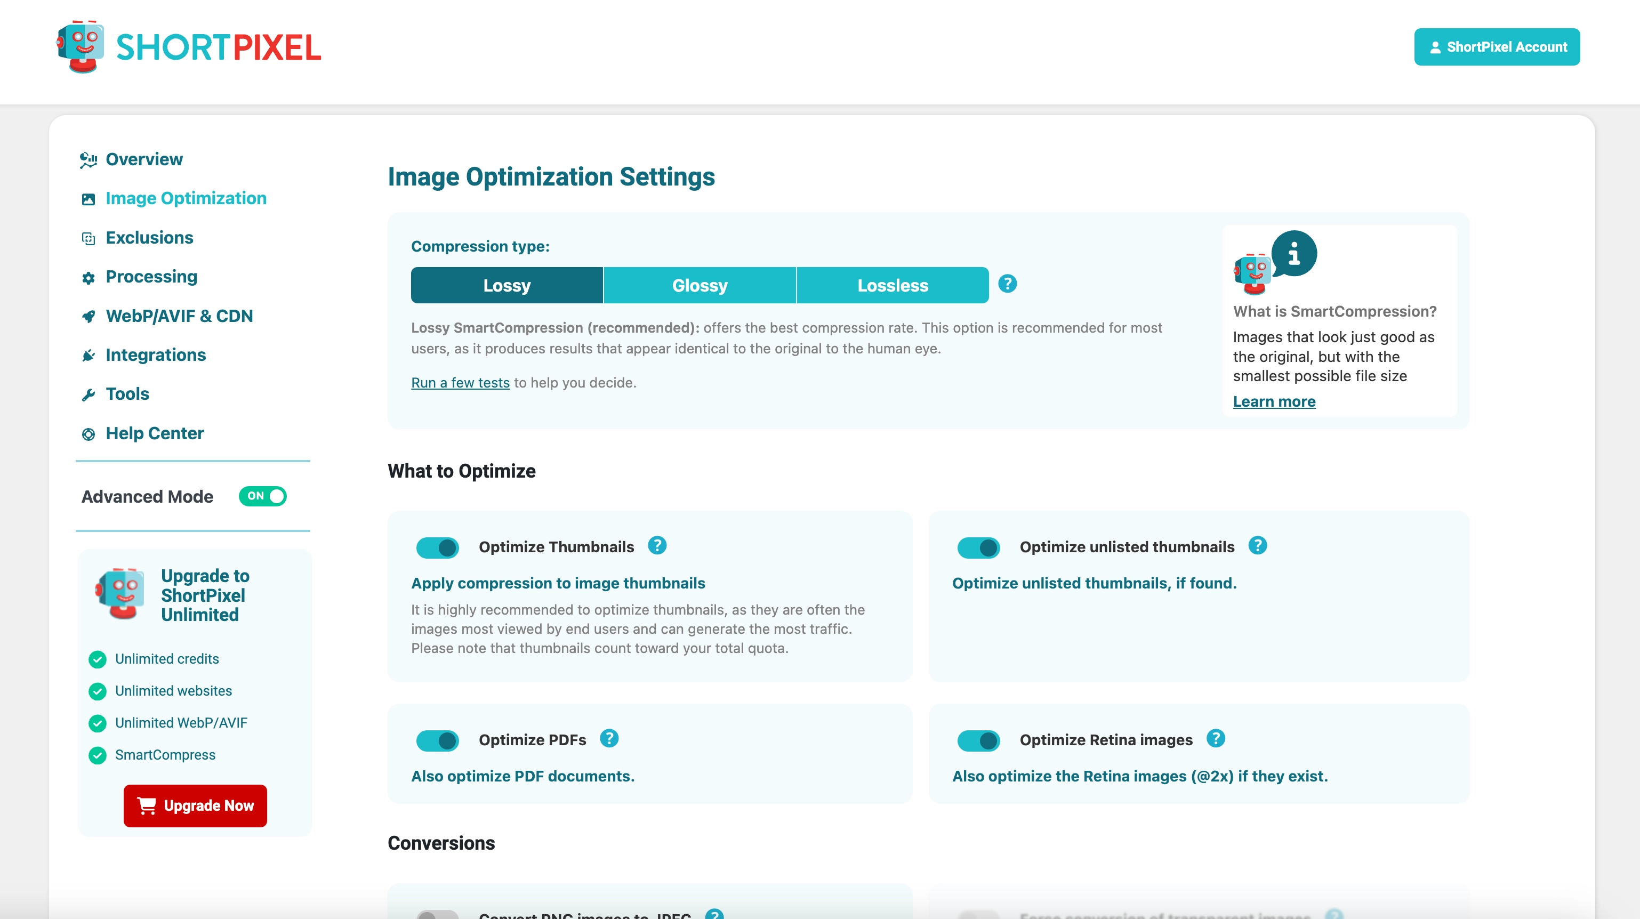Open Optimize PDFs help icon
The image size is (1640, 919).
point(609,738)
